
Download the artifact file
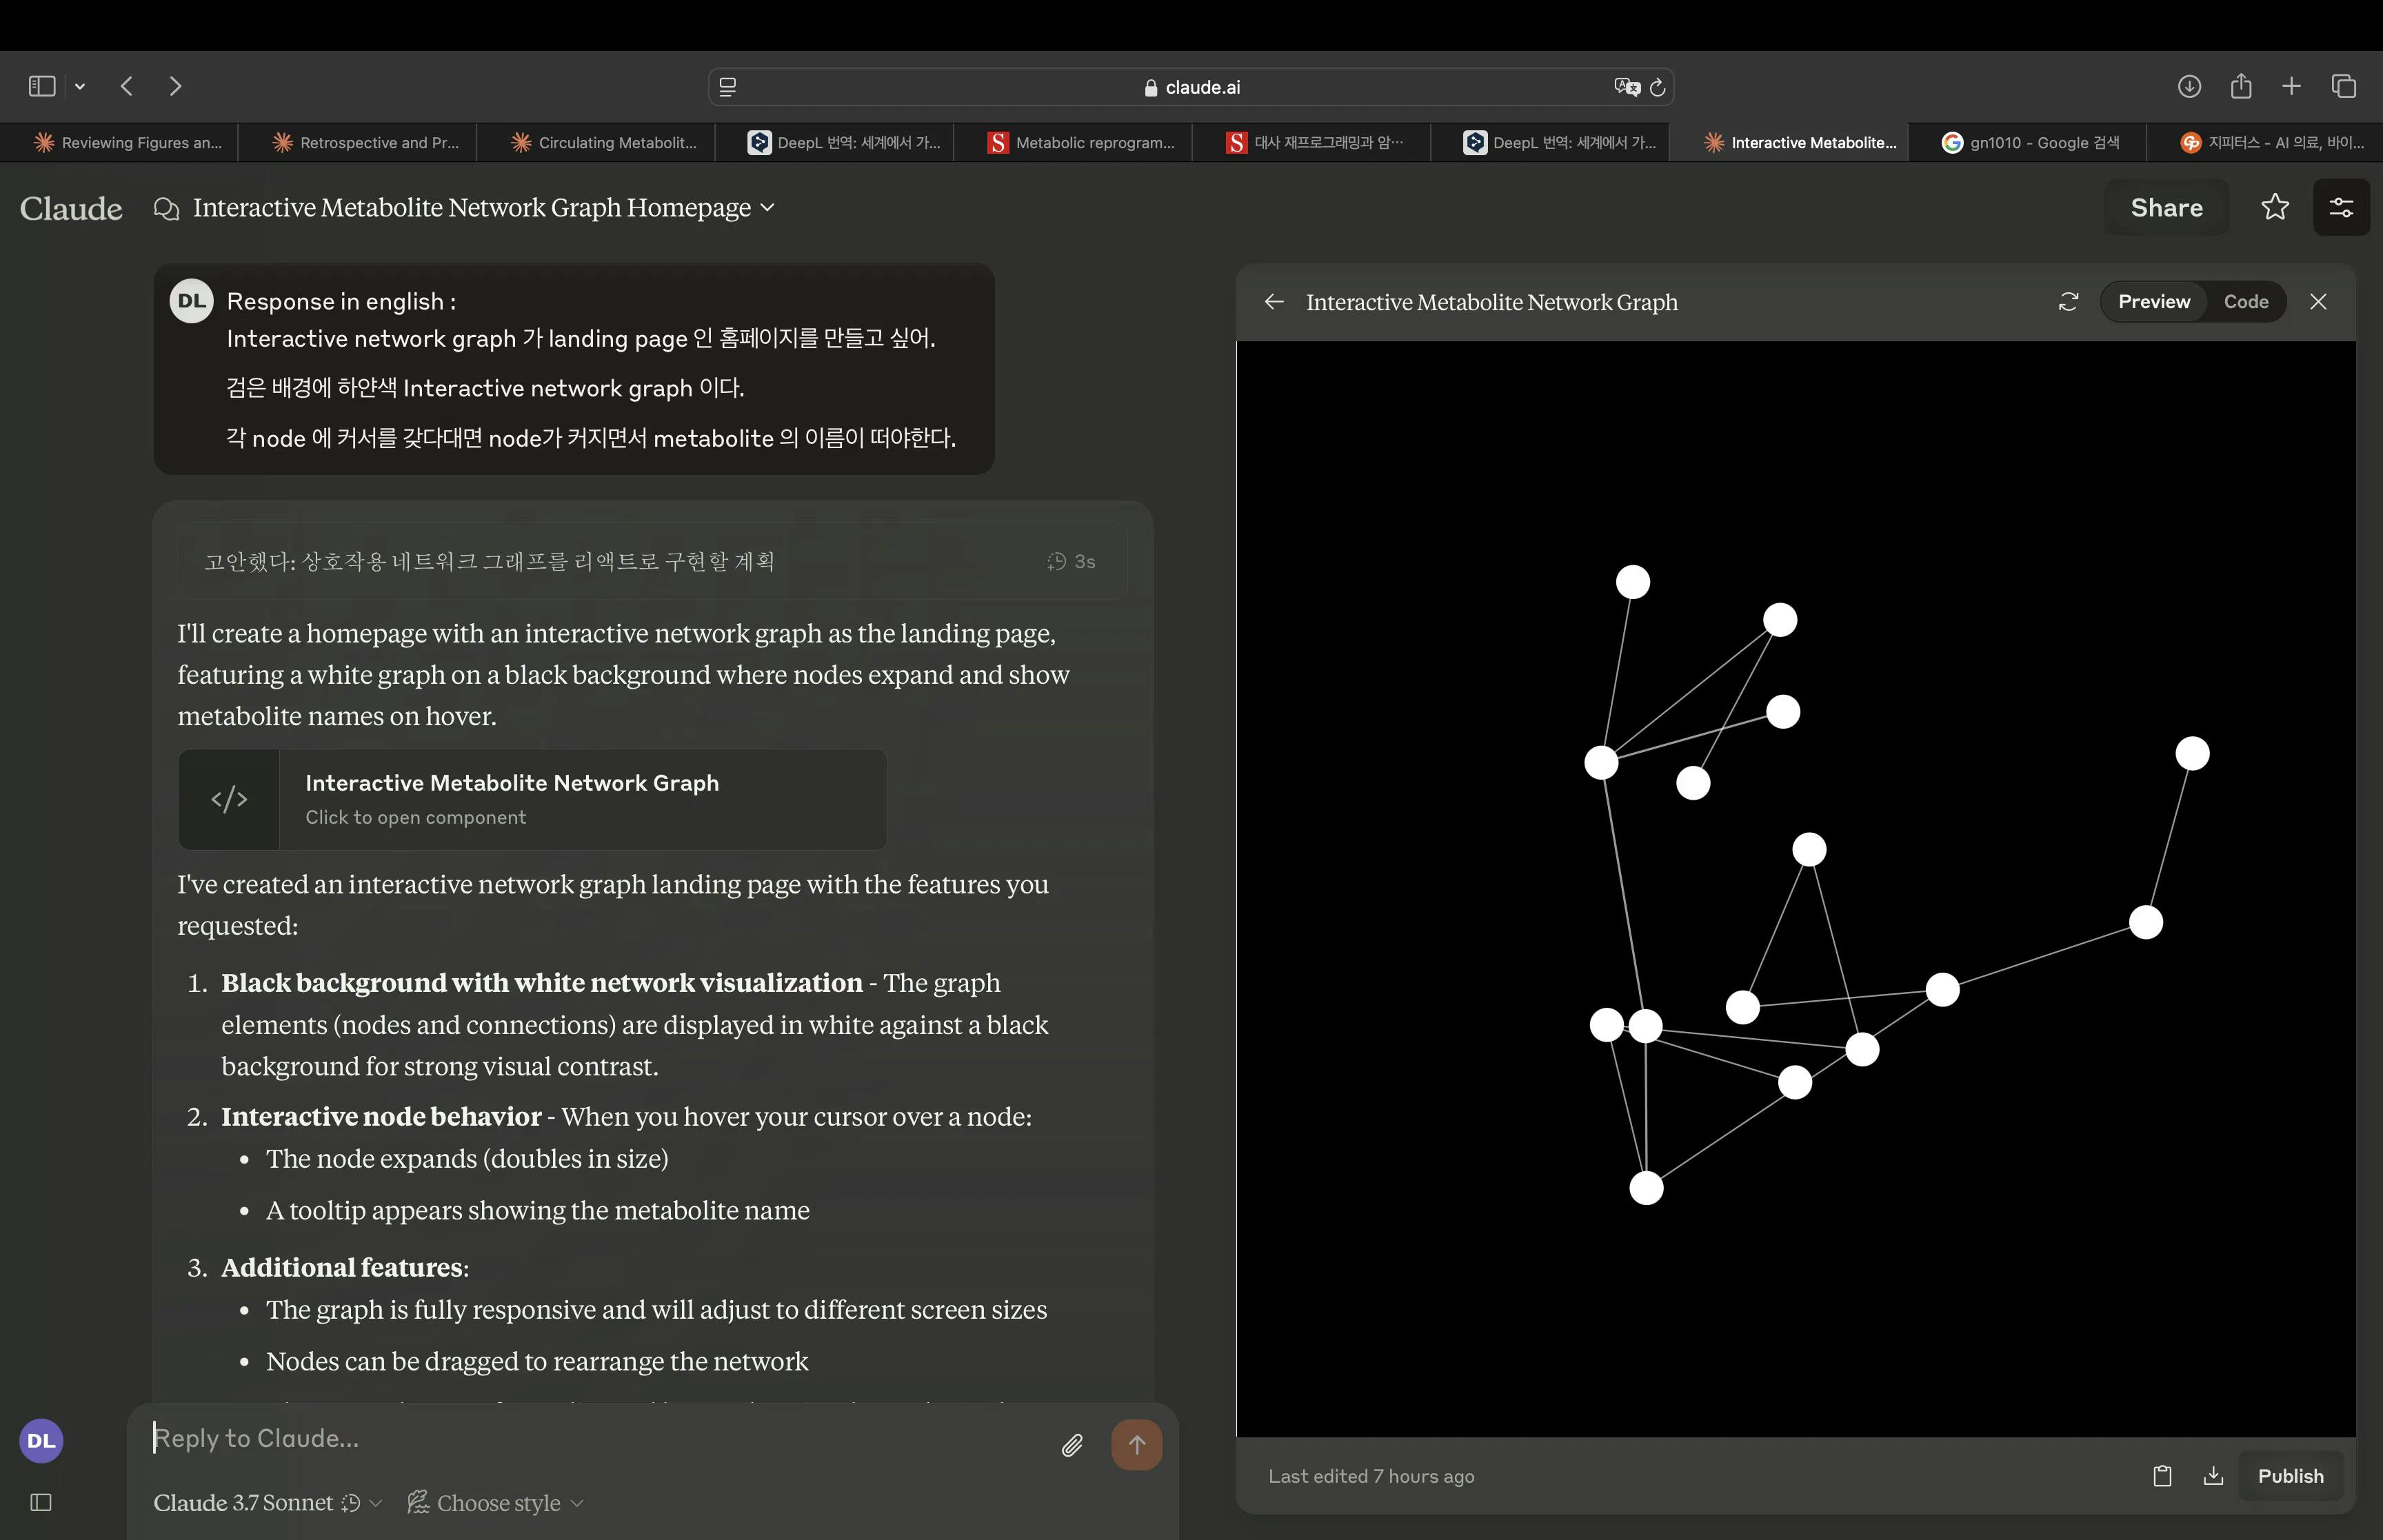click(2213, 1476)
